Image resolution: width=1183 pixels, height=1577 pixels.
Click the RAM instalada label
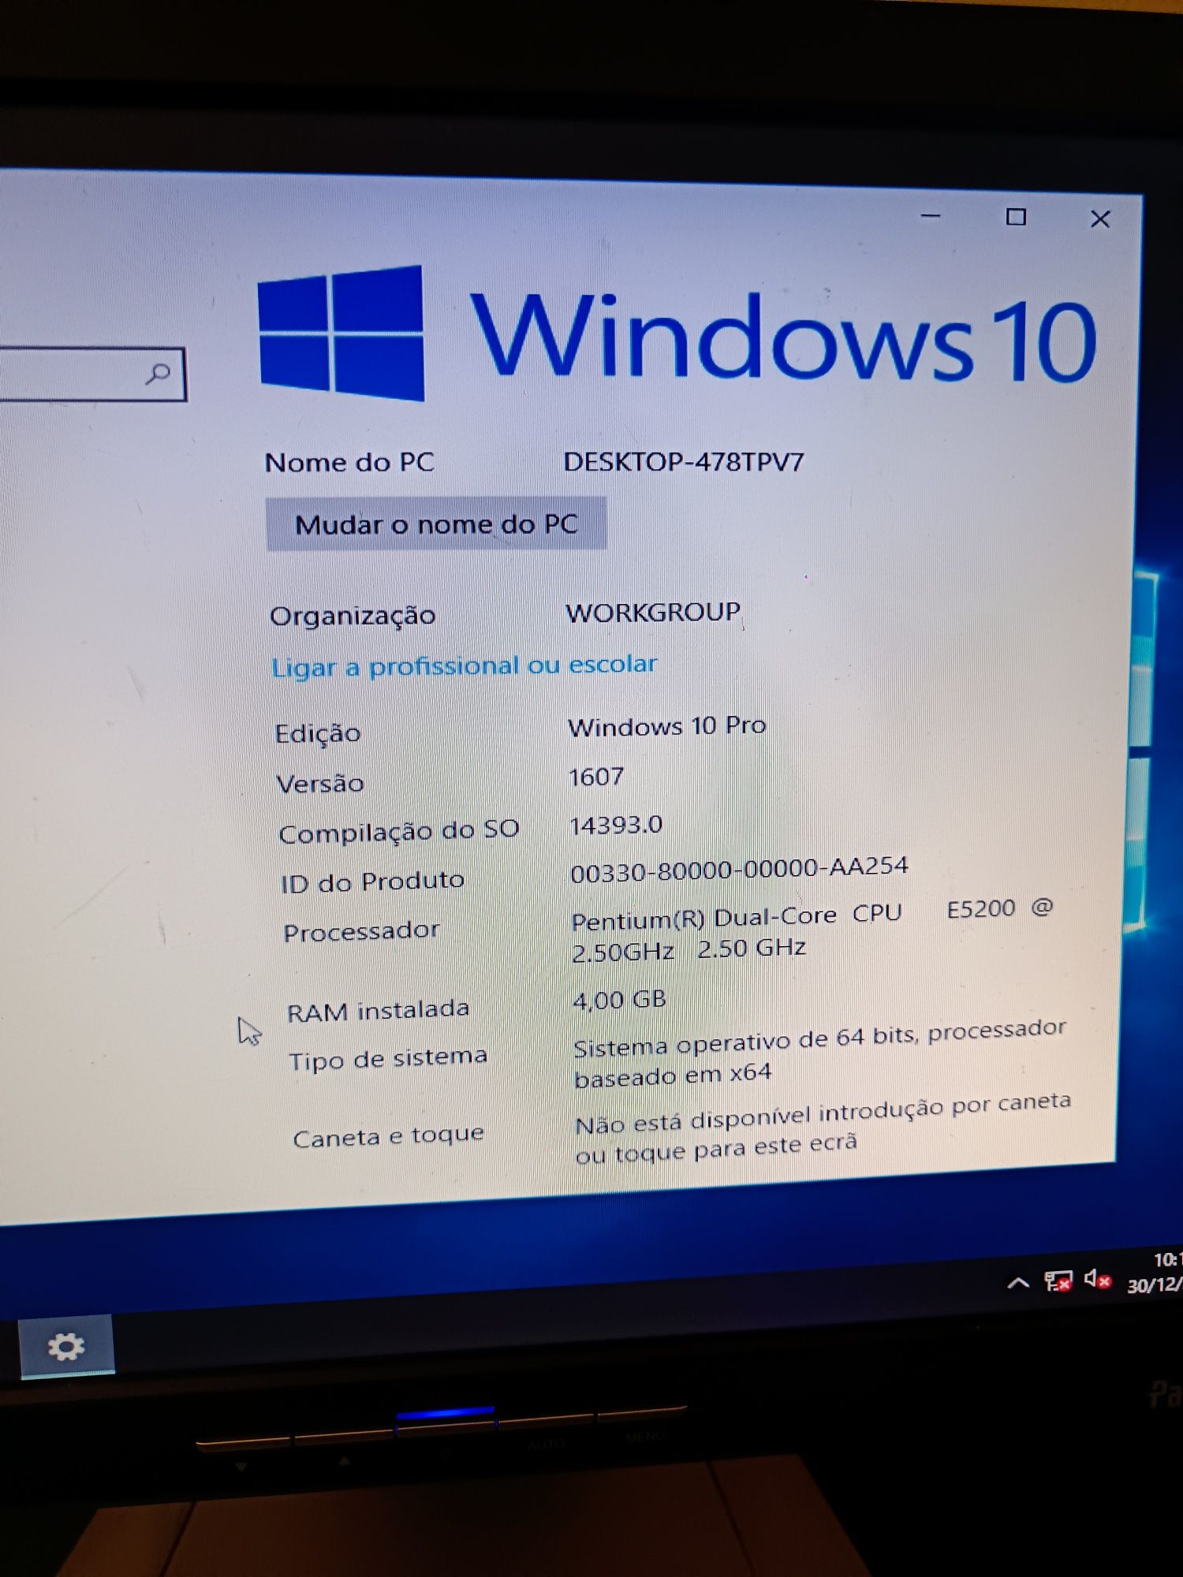coord(378,1010)
